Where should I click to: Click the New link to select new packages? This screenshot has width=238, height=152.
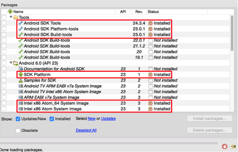tap(92, 118)
